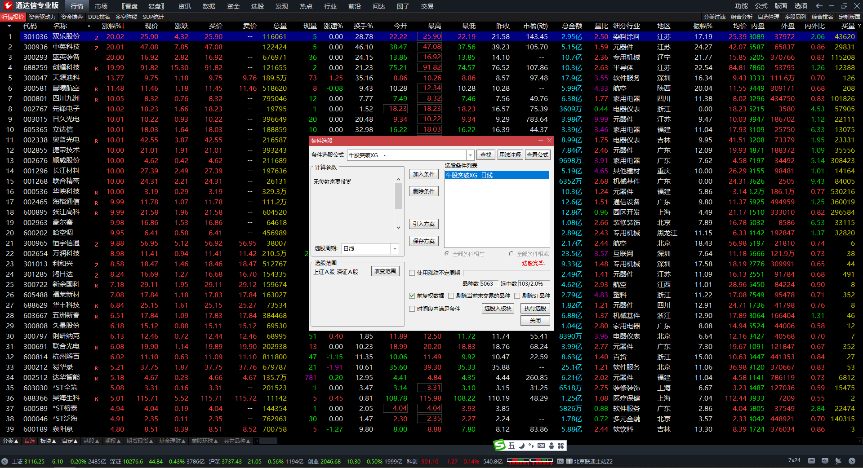Click the back arrow in title bar
This screenshot has width=863, height=468.
coord(819,6)
